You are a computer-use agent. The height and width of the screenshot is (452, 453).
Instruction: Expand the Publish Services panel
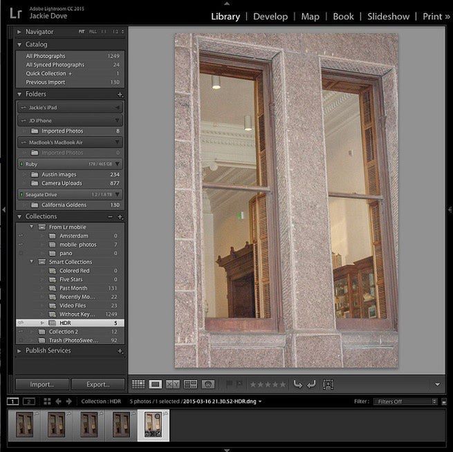point(19,350)
